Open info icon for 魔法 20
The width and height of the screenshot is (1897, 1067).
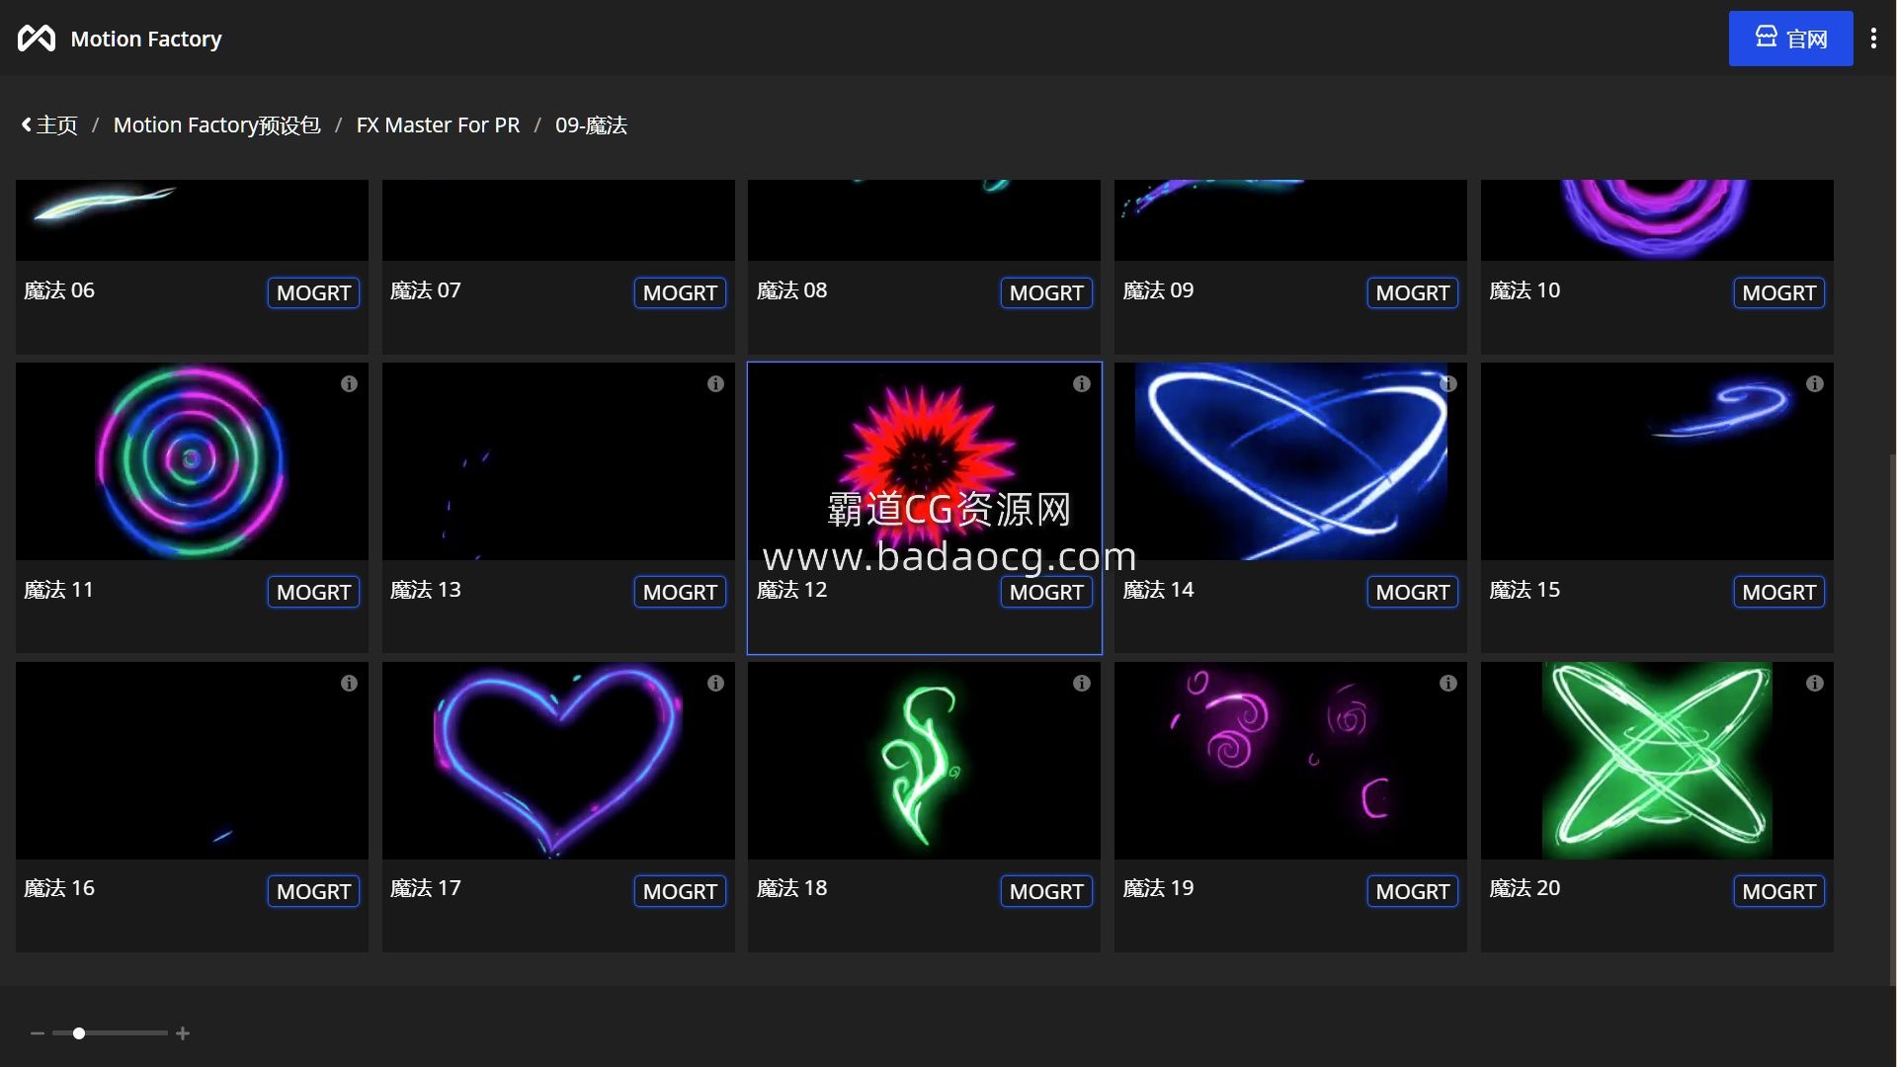click(1815, 683)
